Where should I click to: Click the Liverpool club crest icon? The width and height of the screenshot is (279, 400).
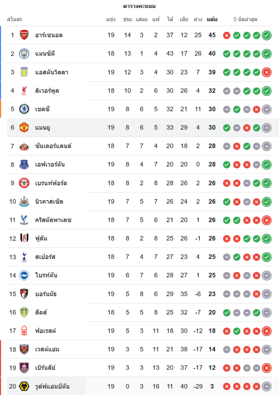coord(24,91)
